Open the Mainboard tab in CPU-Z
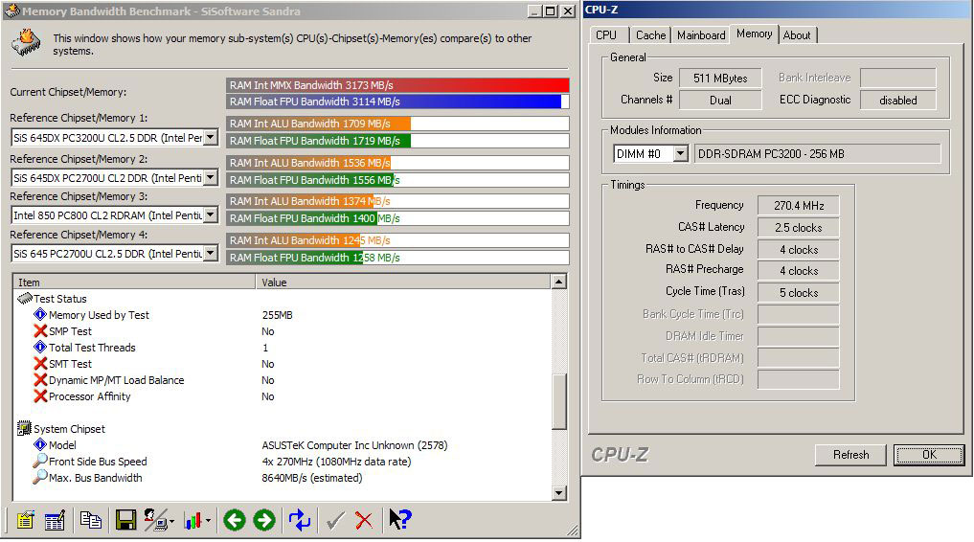 701,35
